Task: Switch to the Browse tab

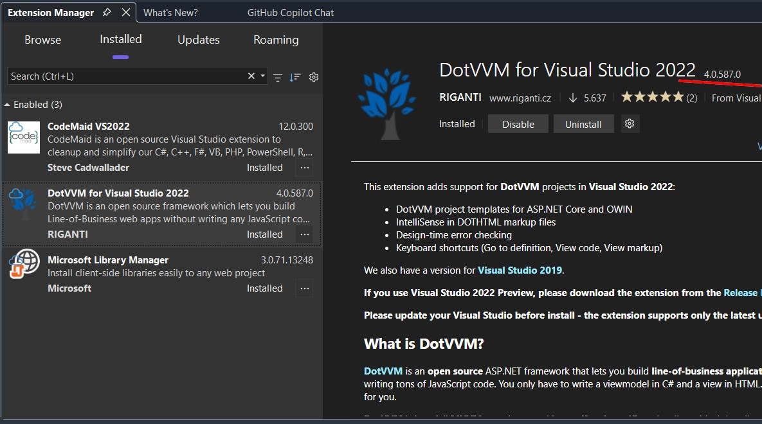Action: coord(42,40)
